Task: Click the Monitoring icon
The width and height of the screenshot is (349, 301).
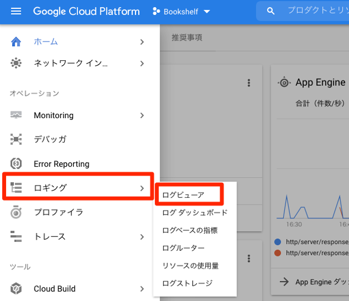Action: click(16, 115)
